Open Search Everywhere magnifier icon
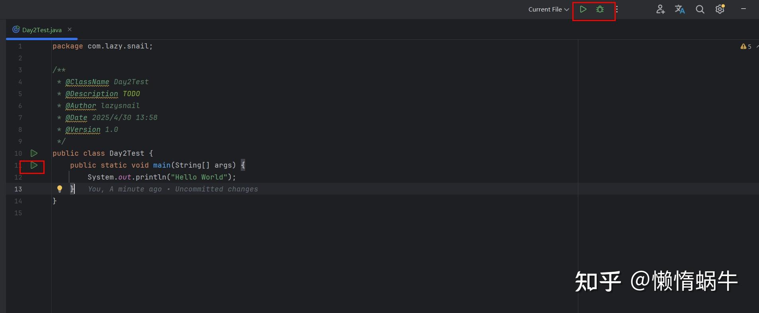 click(700, 9)
